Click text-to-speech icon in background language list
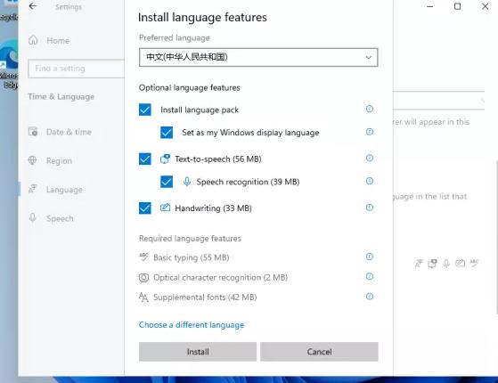This screenshot has width=498, height=383. (433, 264)
